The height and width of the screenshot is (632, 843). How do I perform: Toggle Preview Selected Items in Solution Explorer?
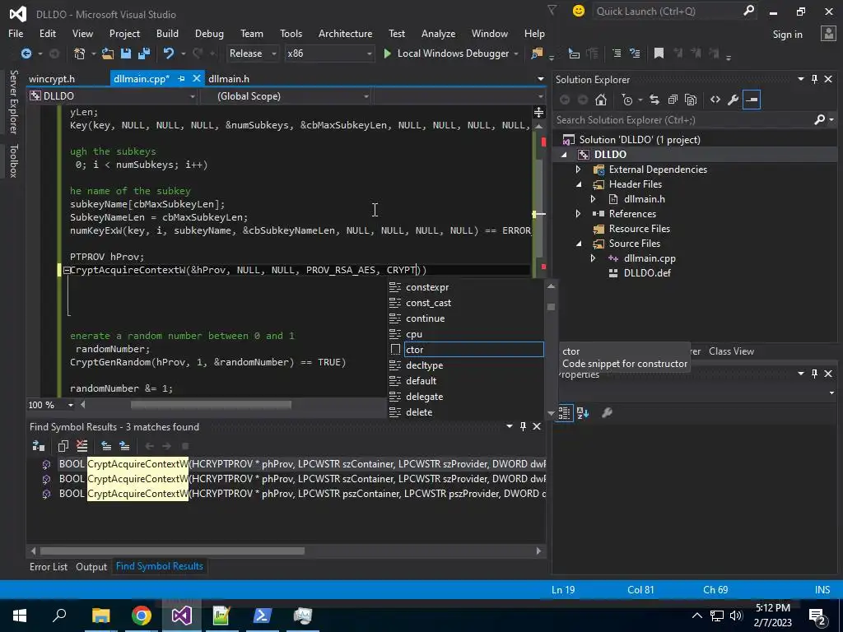tap(752, 100)
